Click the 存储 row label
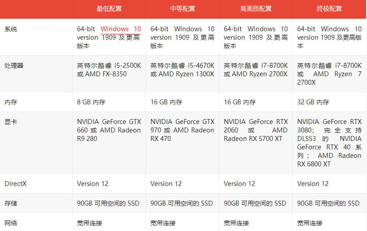The width and height of the screenshot is (367, 231). coord(11,203)
